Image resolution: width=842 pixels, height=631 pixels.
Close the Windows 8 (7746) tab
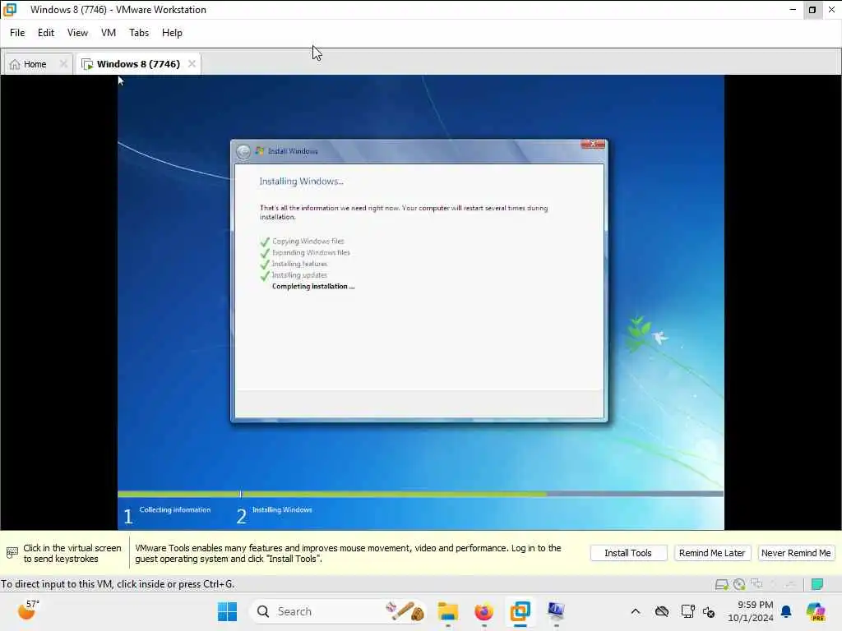192,64
